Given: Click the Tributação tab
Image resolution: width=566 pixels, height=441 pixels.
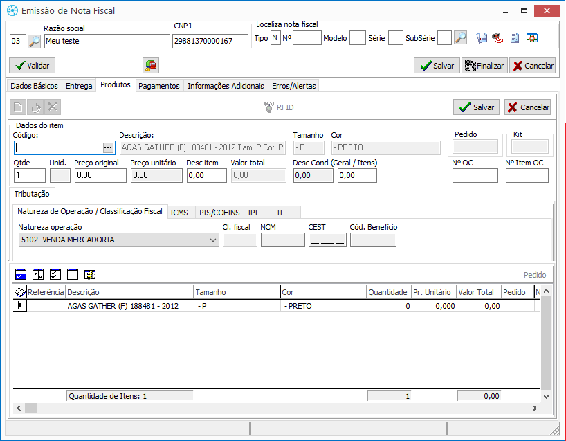Looking at the screenshot, I should tap(32, 194).
